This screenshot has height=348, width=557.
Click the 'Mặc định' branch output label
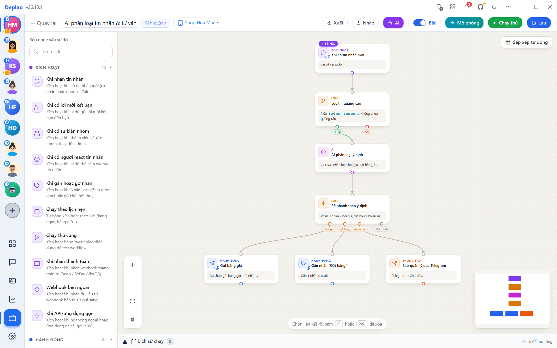coord(381,229)
